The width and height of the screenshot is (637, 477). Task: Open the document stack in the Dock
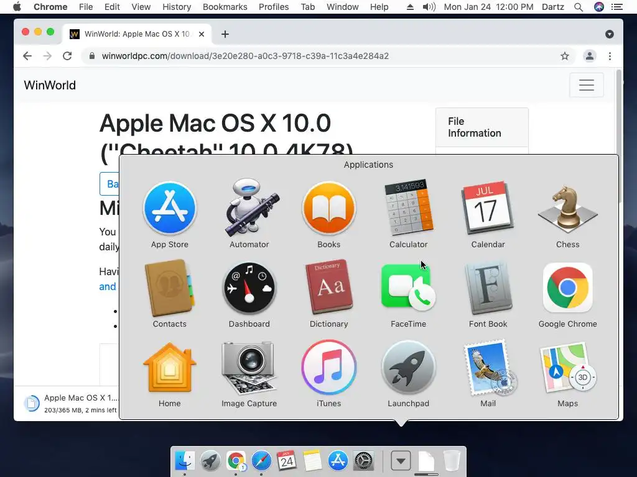[426, 461]
